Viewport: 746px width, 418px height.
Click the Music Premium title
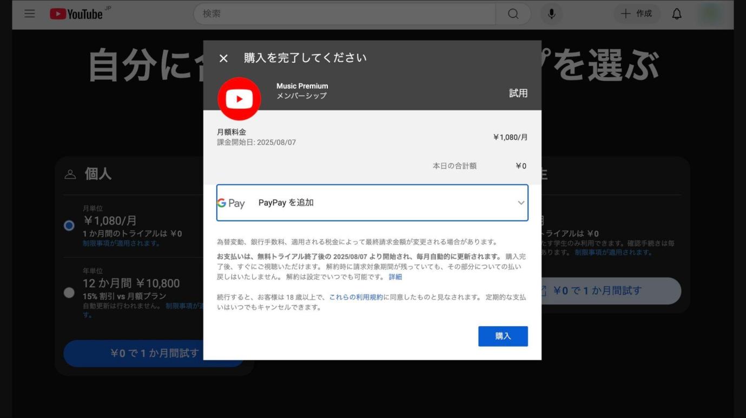(x=302, y=86)
